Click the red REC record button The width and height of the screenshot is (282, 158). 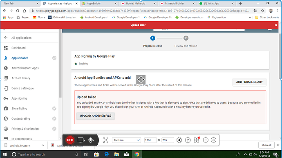pos(70,140)
